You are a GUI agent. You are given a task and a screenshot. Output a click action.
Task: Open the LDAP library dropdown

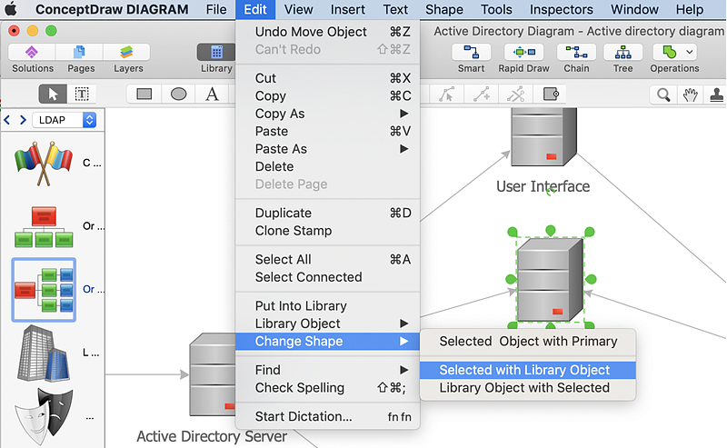click(x=64, y=119)
